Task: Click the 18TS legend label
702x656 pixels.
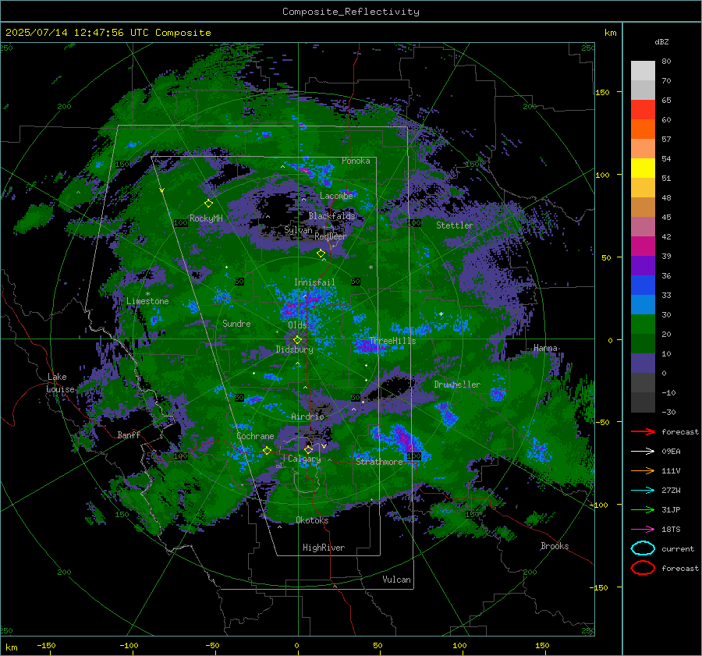Action: click(671, 530)
